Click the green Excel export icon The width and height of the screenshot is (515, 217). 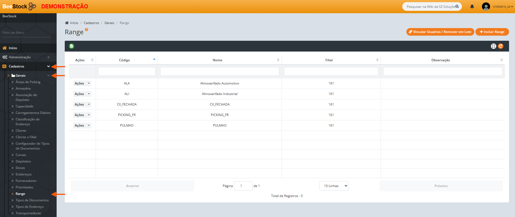click(x=72, y=46)
